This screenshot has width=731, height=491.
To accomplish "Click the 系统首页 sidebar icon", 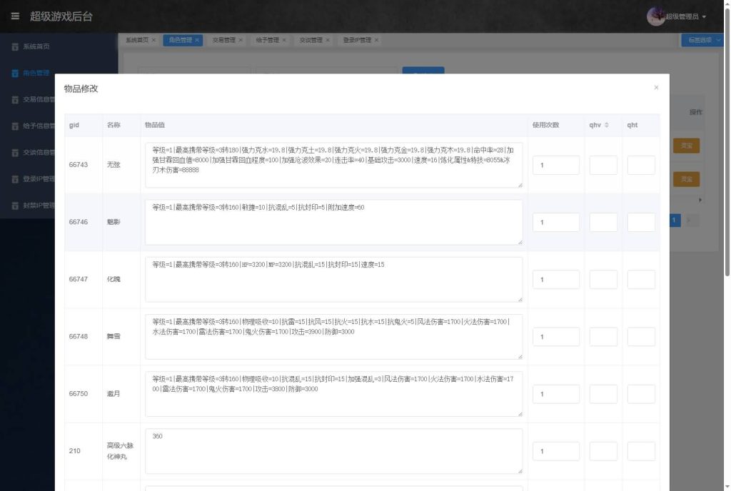I will click(14, 46).
